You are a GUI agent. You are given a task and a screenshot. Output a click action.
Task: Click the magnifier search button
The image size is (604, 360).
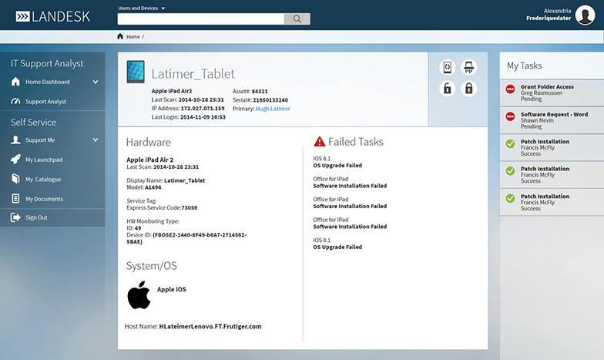297,19
